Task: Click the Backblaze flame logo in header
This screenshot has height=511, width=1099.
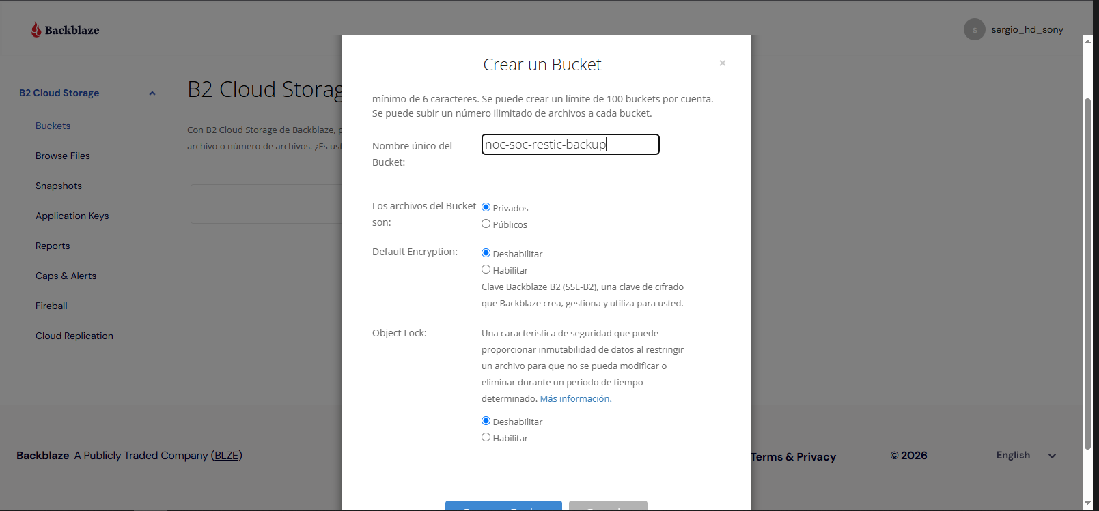Action: coord(65,30)
